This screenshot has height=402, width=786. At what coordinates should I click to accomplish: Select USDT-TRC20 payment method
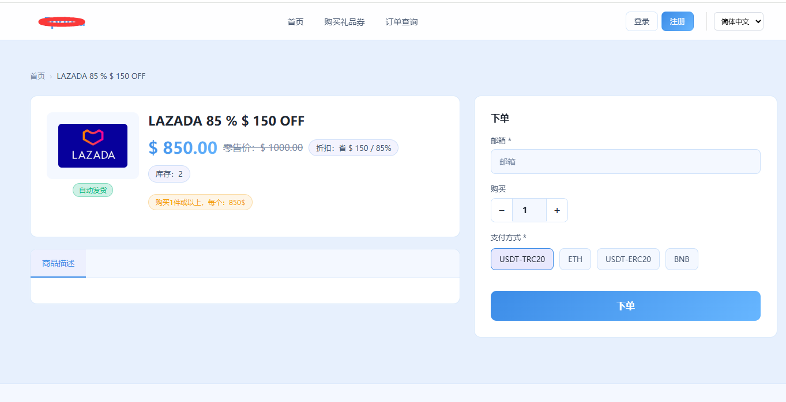coord(522,259)
